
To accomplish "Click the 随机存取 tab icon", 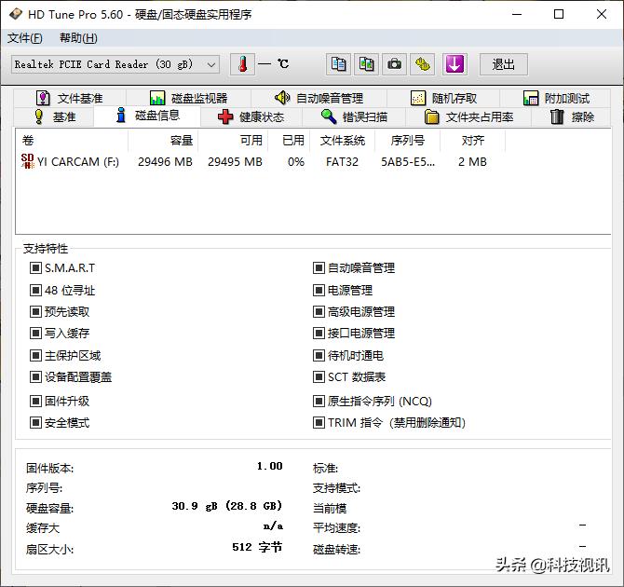I will 418,98.
